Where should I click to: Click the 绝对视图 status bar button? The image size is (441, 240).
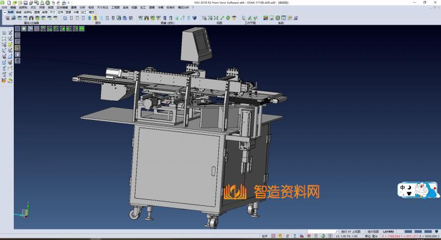click(x=373, y=232)
